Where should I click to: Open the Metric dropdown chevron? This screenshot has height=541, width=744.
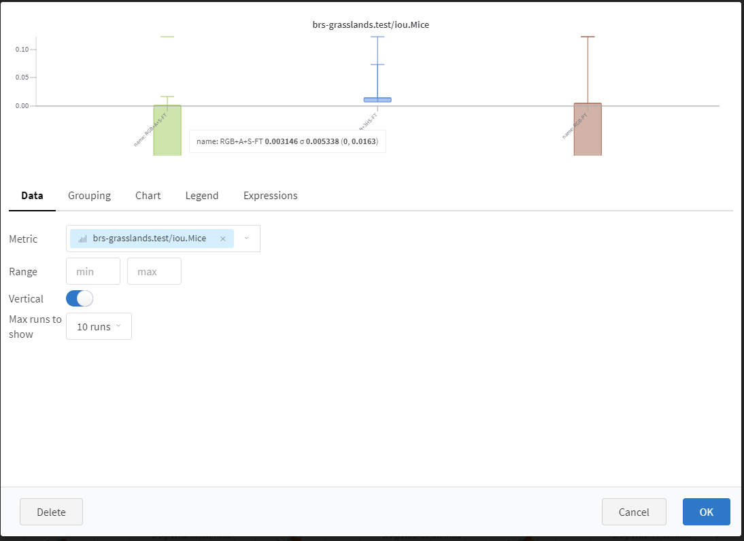pos(246,238)
